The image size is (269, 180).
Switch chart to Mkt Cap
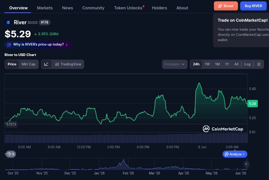28,64
